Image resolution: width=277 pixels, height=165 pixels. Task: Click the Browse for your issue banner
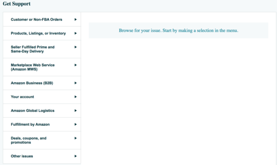[178, 31]
